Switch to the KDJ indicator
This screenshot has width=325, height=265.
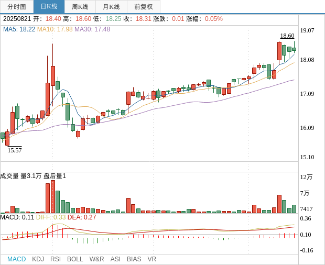click(38, 259)
